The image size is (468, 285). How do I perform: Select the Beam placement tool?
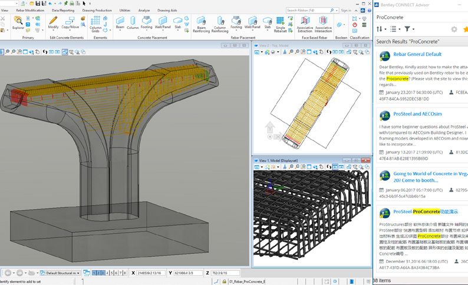120,23
